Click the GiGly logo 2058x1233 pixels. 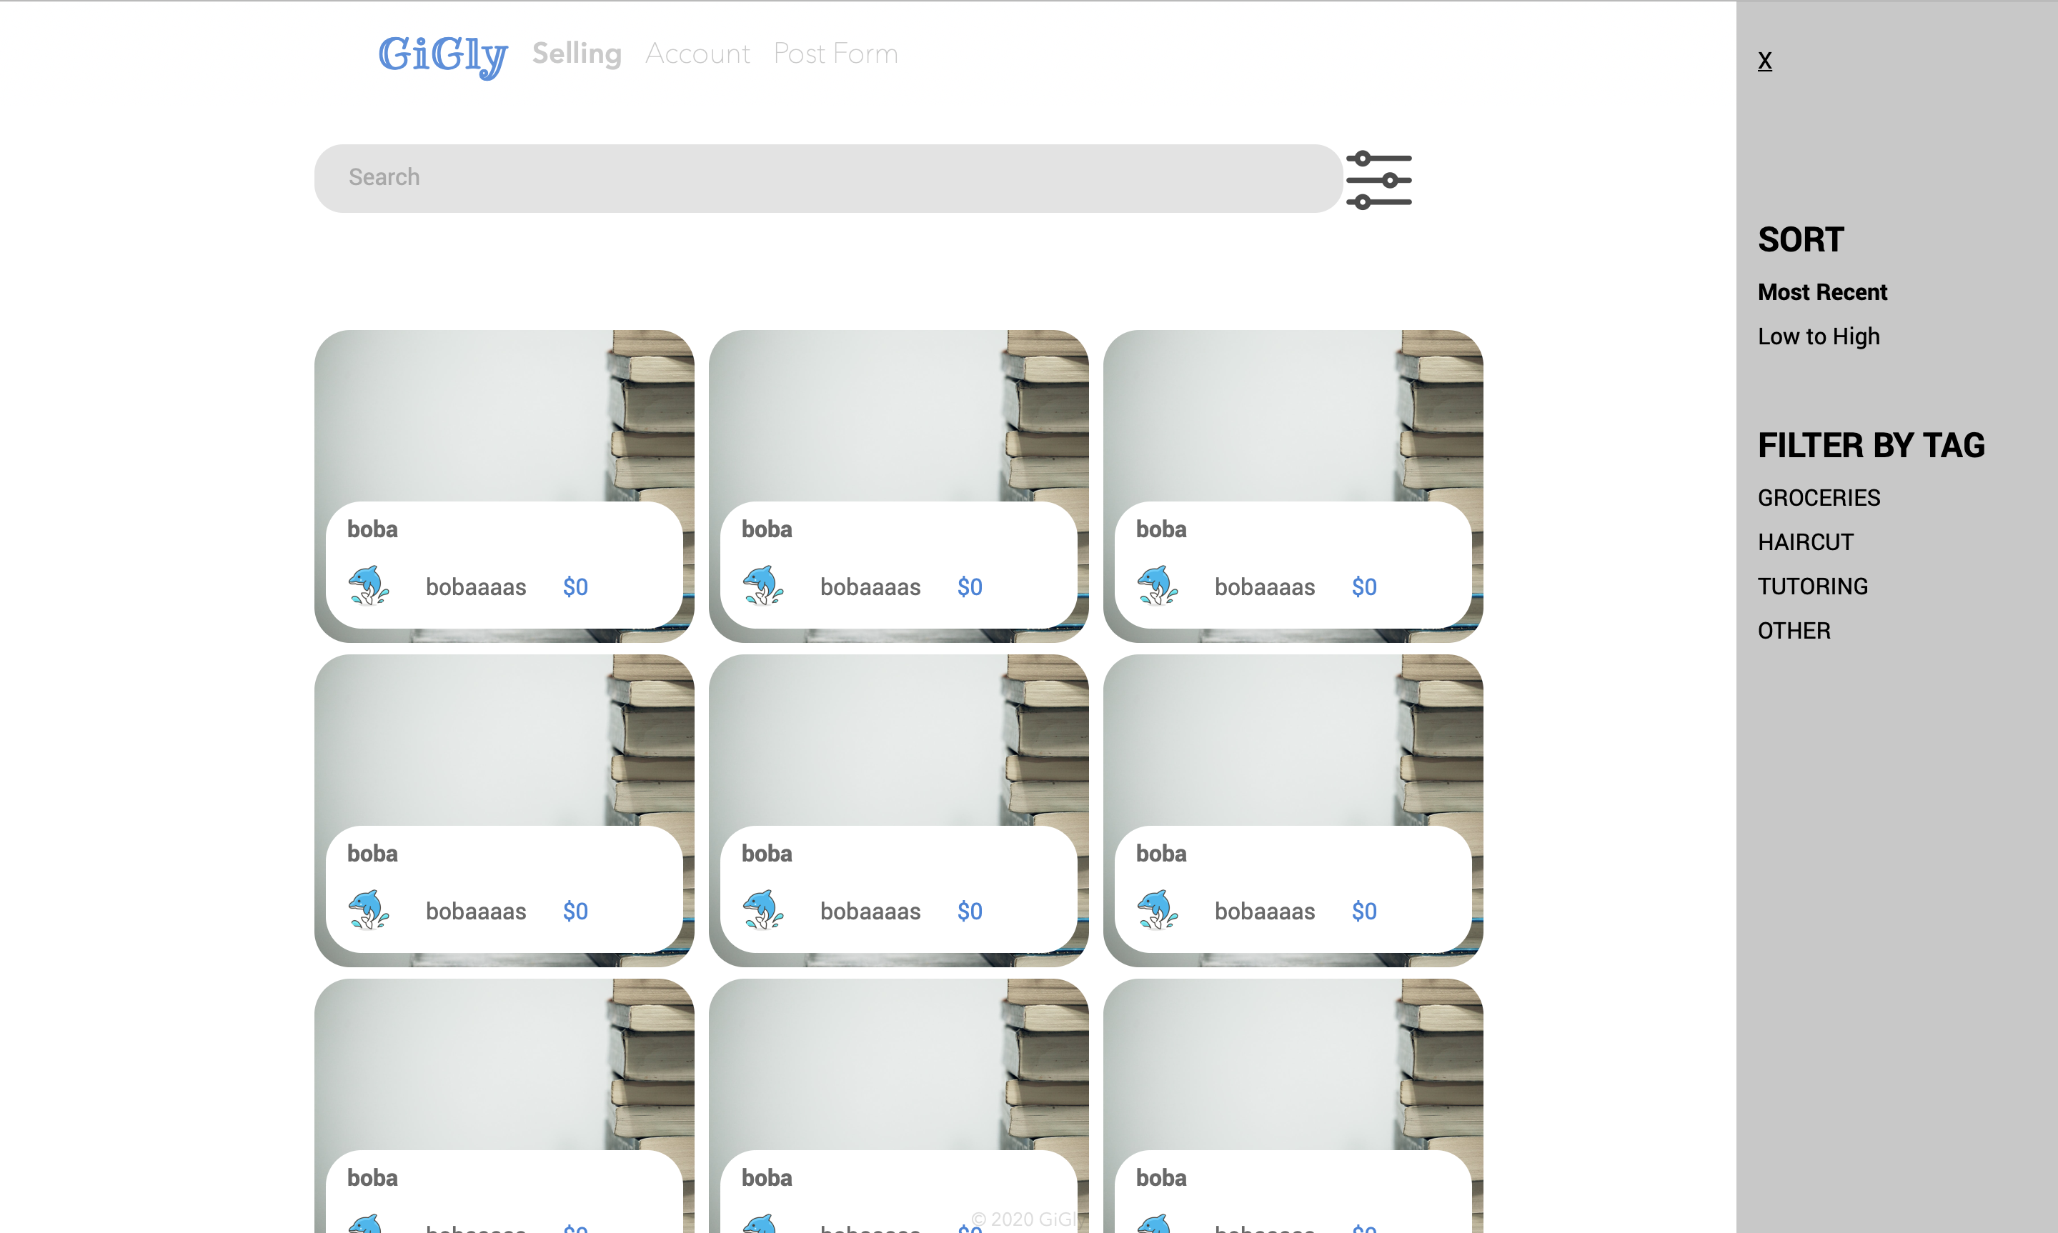442,55
